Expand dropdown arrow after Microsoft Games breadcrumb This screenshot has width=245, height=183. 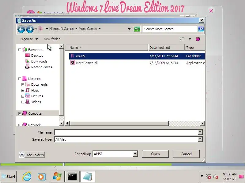pyautogui.click(x=76, y=29)
